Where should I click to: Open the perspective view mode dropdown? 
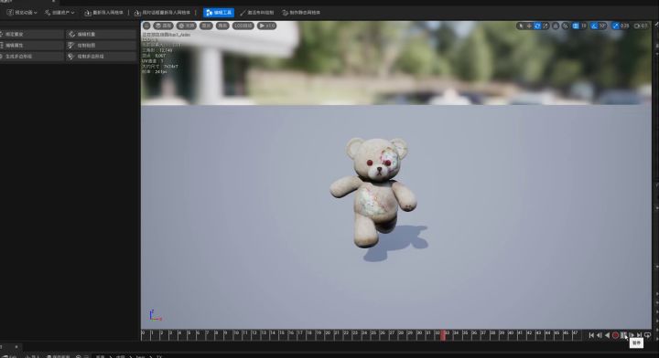pyautogui.click(x=164, y=26)
